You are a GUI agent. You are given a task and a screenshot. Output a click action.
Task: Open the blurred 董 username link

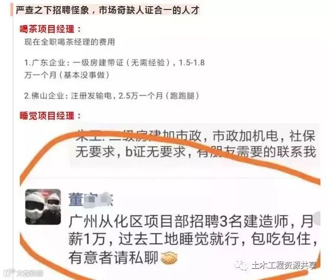coord(91,199)
